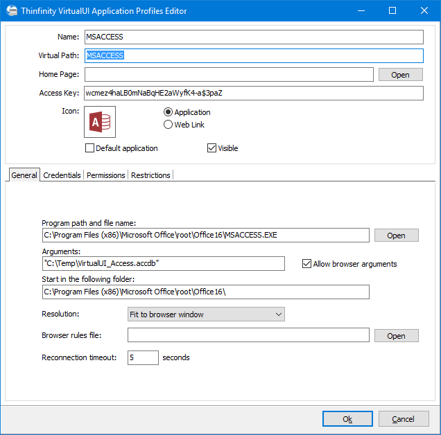Open the Credentials tab

[x=62, y=175]
